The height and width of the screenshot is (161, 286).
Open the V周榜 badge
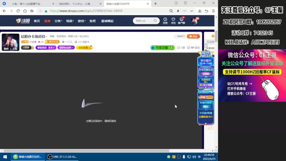28,48
